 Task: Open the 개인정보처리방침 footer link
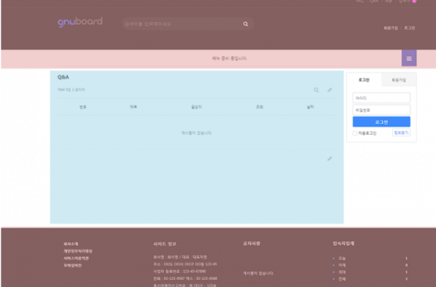tap(77, 251)
